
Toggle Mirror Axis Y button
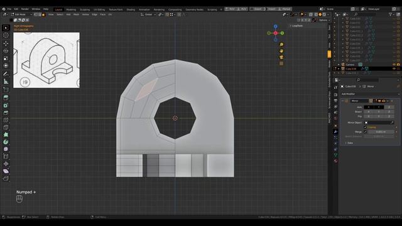pyautogui.click(x=379, y=107)
